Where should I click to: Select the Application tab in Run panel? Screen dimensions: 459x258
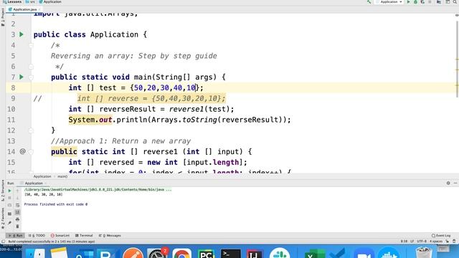coord(34,183)
